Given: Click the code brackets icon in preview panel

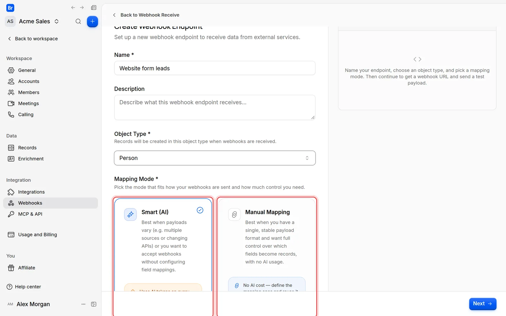Looking at the screenshot, I should coord(417,59).
